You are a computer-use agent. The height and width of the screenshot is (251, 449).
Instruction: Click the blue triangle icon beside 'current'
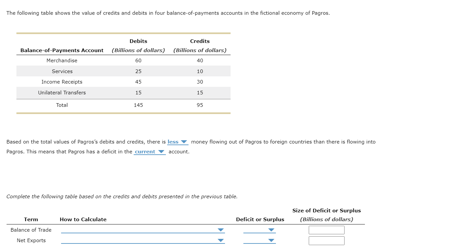[x=161, y=151]
